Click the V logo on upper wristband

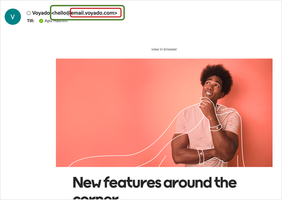pyautogui.click(x=217, y=128)
